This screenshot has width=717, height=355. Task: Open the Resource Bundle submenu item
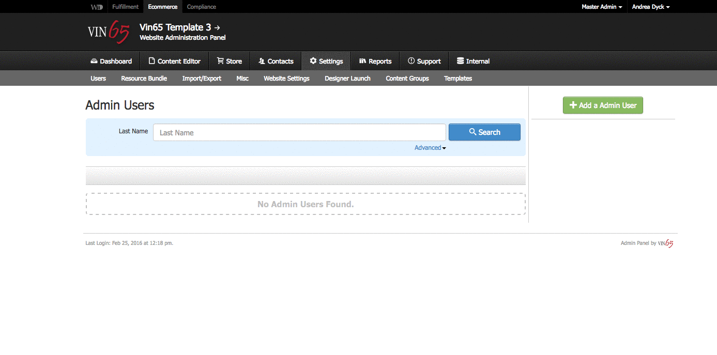pos(144,79)
